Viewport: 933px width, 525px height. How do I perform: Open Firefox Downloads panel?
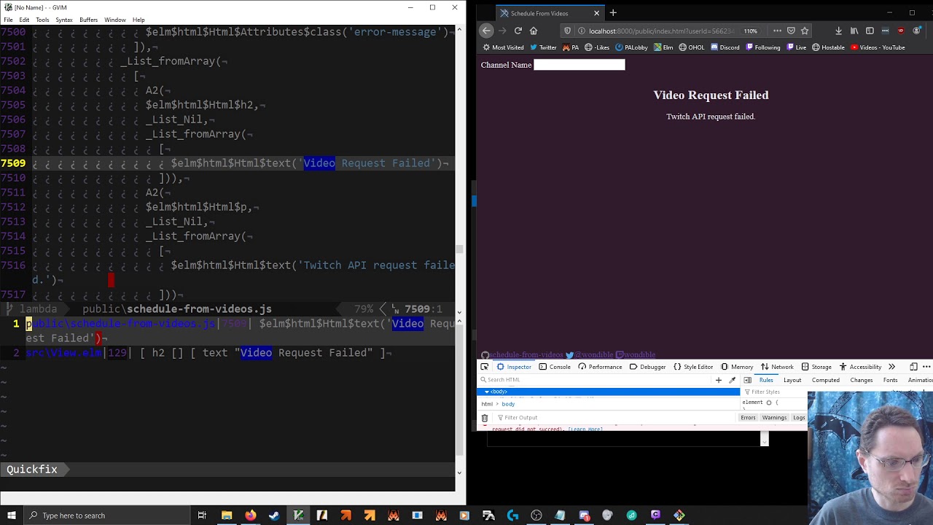(838, 31)
